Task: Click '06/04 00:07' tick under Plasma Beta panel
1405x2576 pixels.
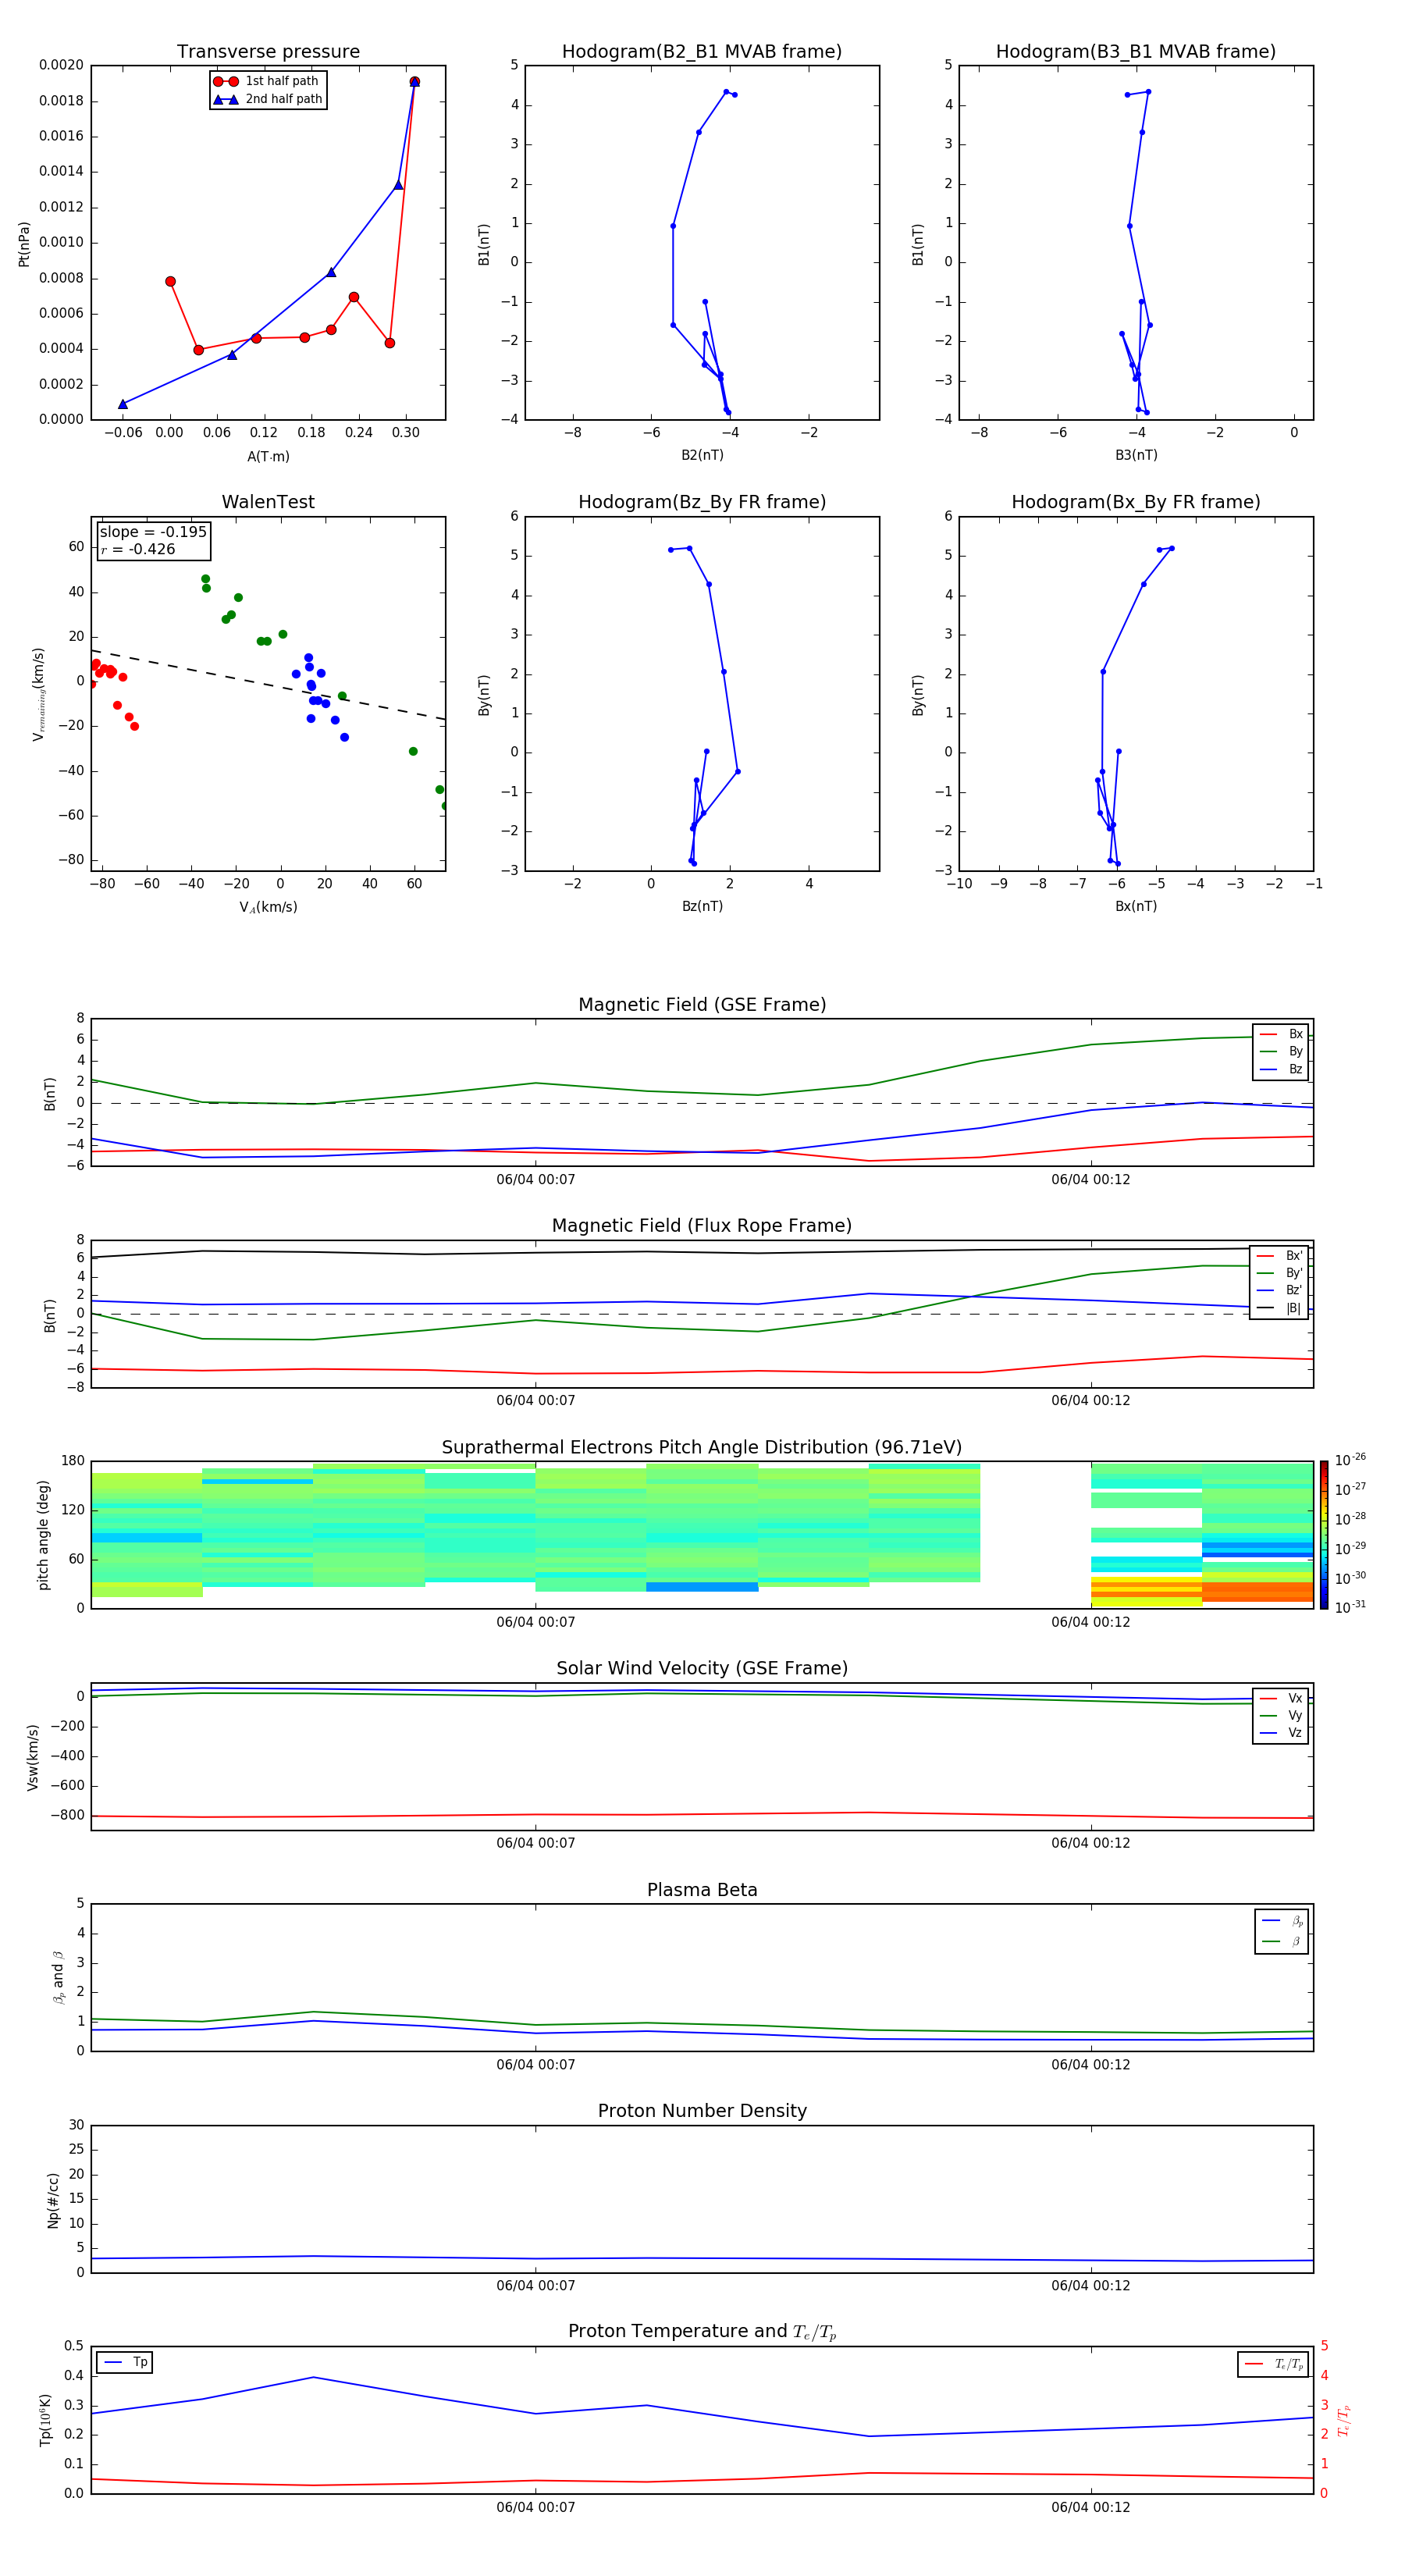Action: [536, 2065]
